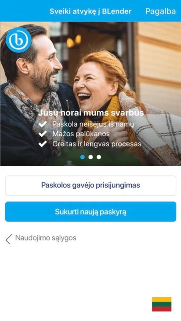Tap the 'Jūsų norai mums svarbūs' headline
181x321 pixels.
point(91,113)
